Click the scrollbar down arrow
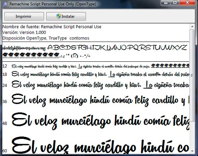 coord(192,151)
